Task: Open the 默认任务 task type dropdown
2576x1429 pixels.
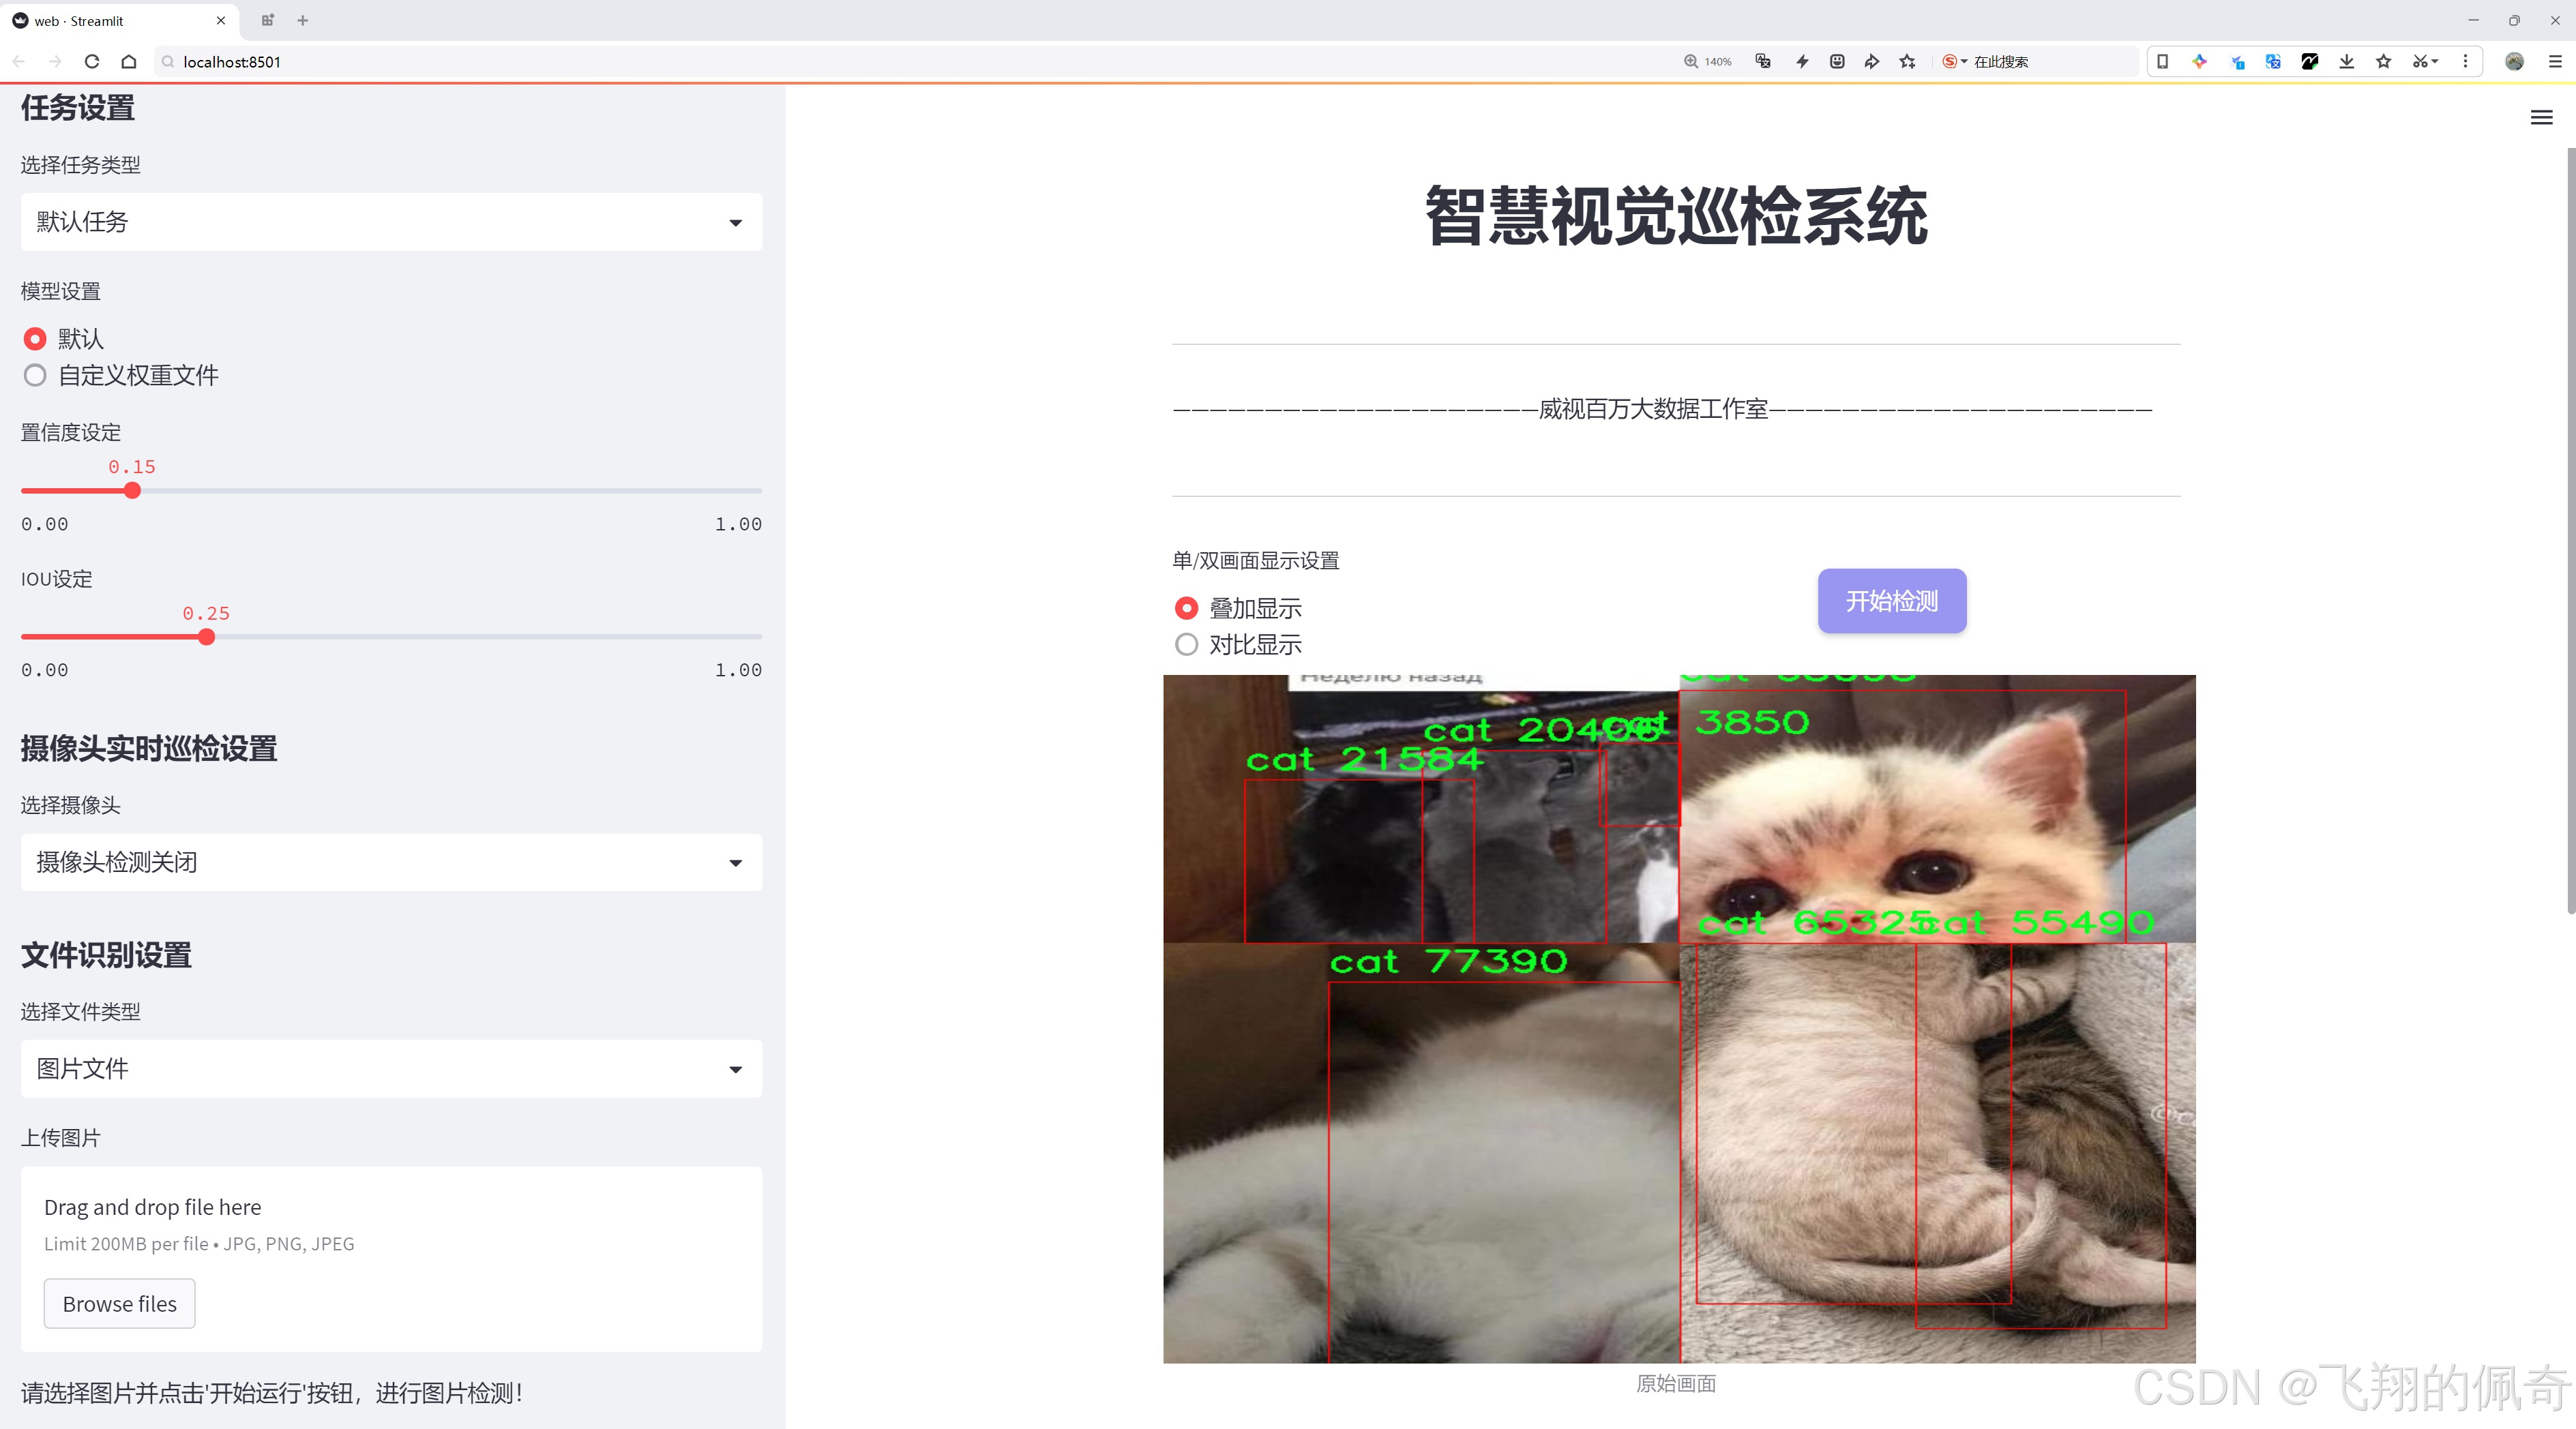Action: coord(390,221)
